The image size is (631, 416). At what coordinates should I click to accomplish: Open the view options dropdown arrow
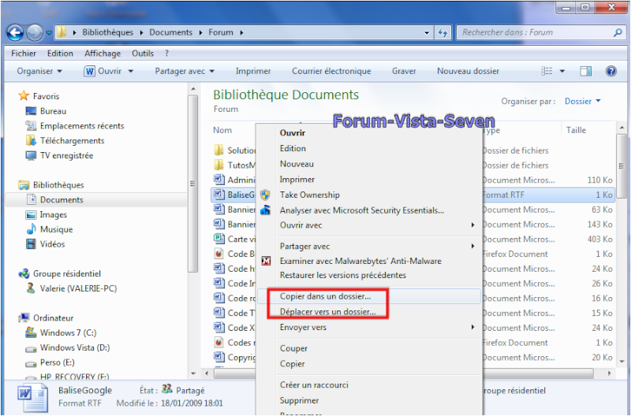click(x=562, y=72)
